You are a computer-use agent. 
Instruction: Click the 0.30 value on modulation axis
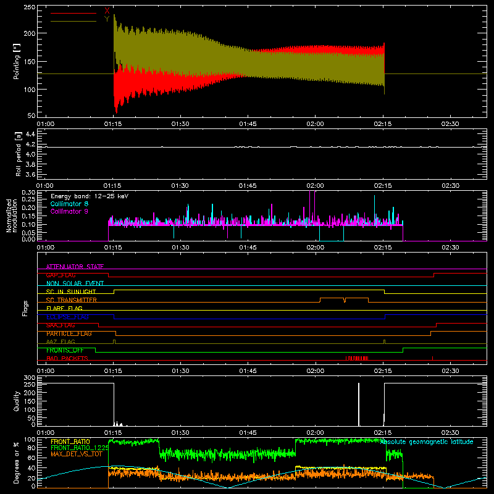point(28,193)
